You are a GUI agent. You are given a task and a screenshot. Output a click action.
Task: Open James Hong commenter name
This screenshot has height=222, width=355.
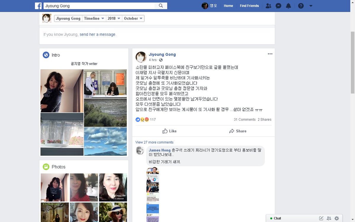click(160, 150)
